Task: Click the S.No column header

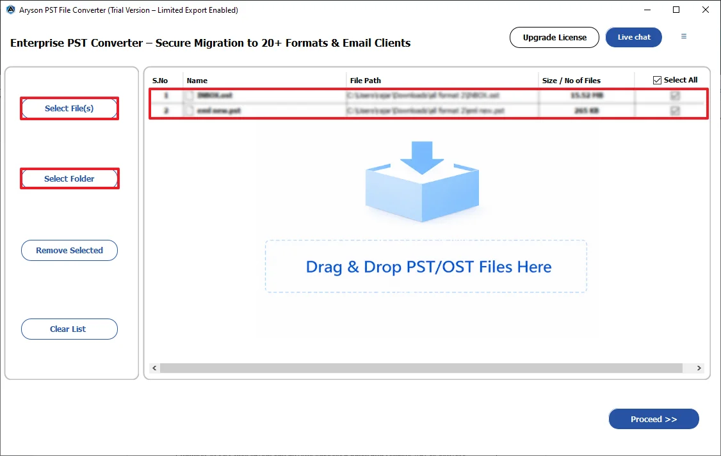Action: (160, 81)
